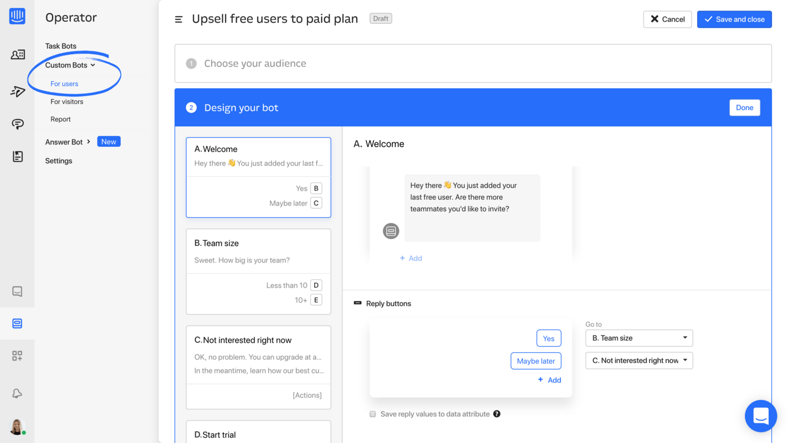Select the Inbox icon in the sidebar
788x443 pixels.
(x=17, y=291)
